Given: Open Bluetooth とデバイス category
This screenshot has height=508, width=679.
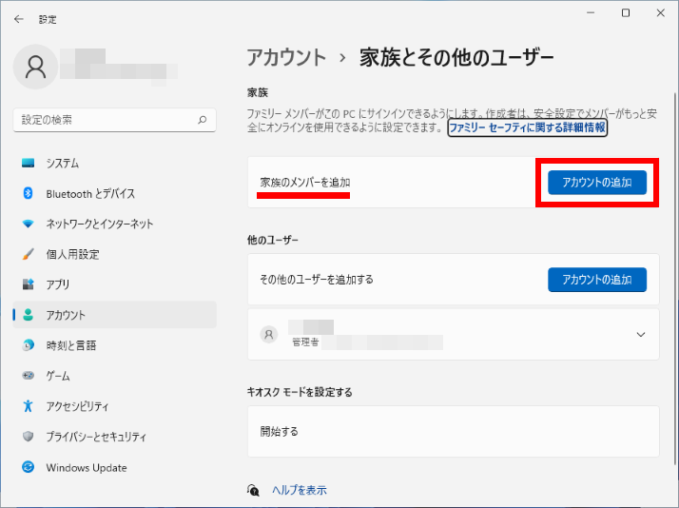Looking at the screenshot, I should [115, 193].
